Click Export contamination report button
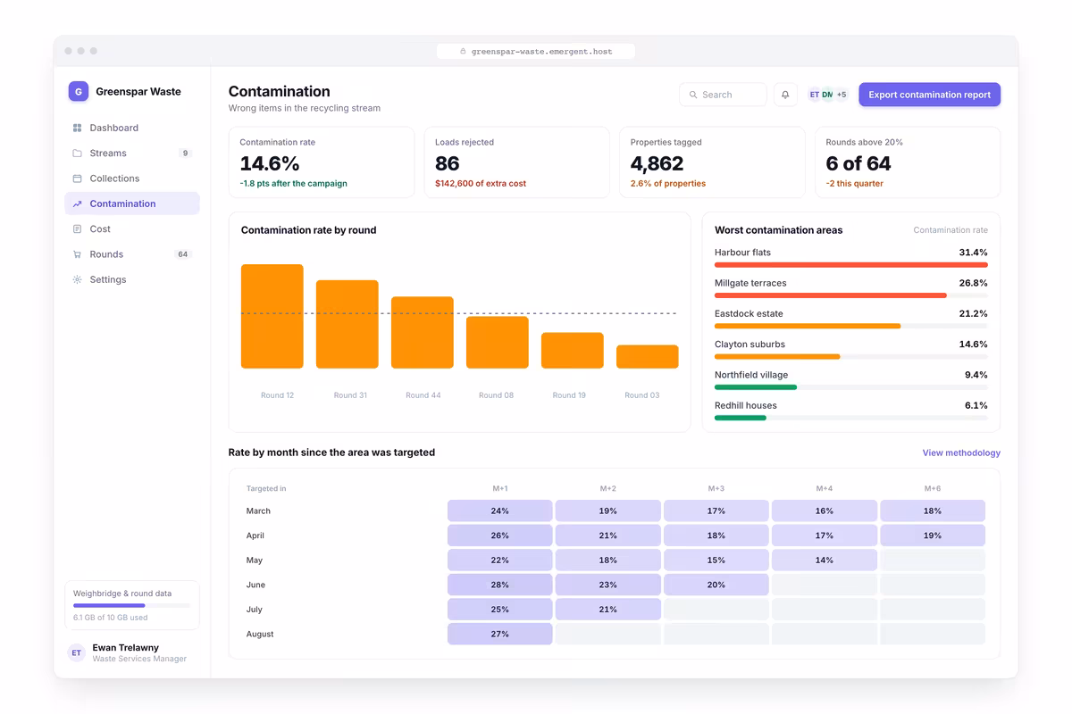Screen dimensions: 1072x714 (930, 95)
